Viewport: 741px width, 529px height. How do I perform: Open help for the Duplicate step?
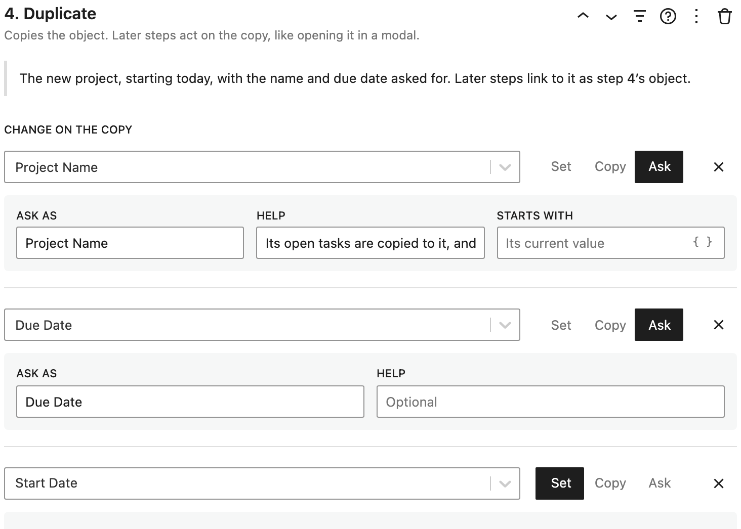[x=668, y=17]
